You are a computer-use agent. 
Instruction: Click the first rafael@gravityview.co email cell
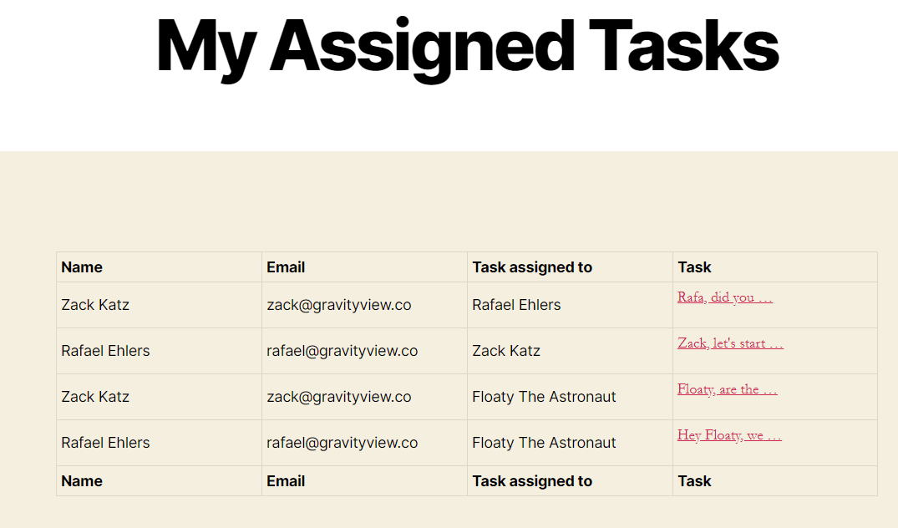coord(342,351)
